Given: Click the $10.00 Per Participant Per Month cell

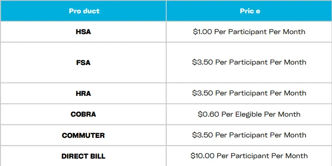Looking at the screenshot, I should point(249,156).
